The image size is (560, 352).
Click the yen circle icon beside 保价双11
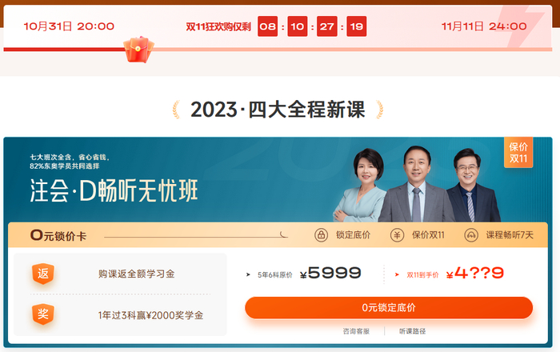(x=397, y=235)
